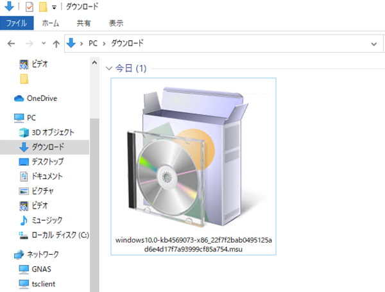Open the 共有 ribbon tab
The image size is (385, 292).
(84, 23)
